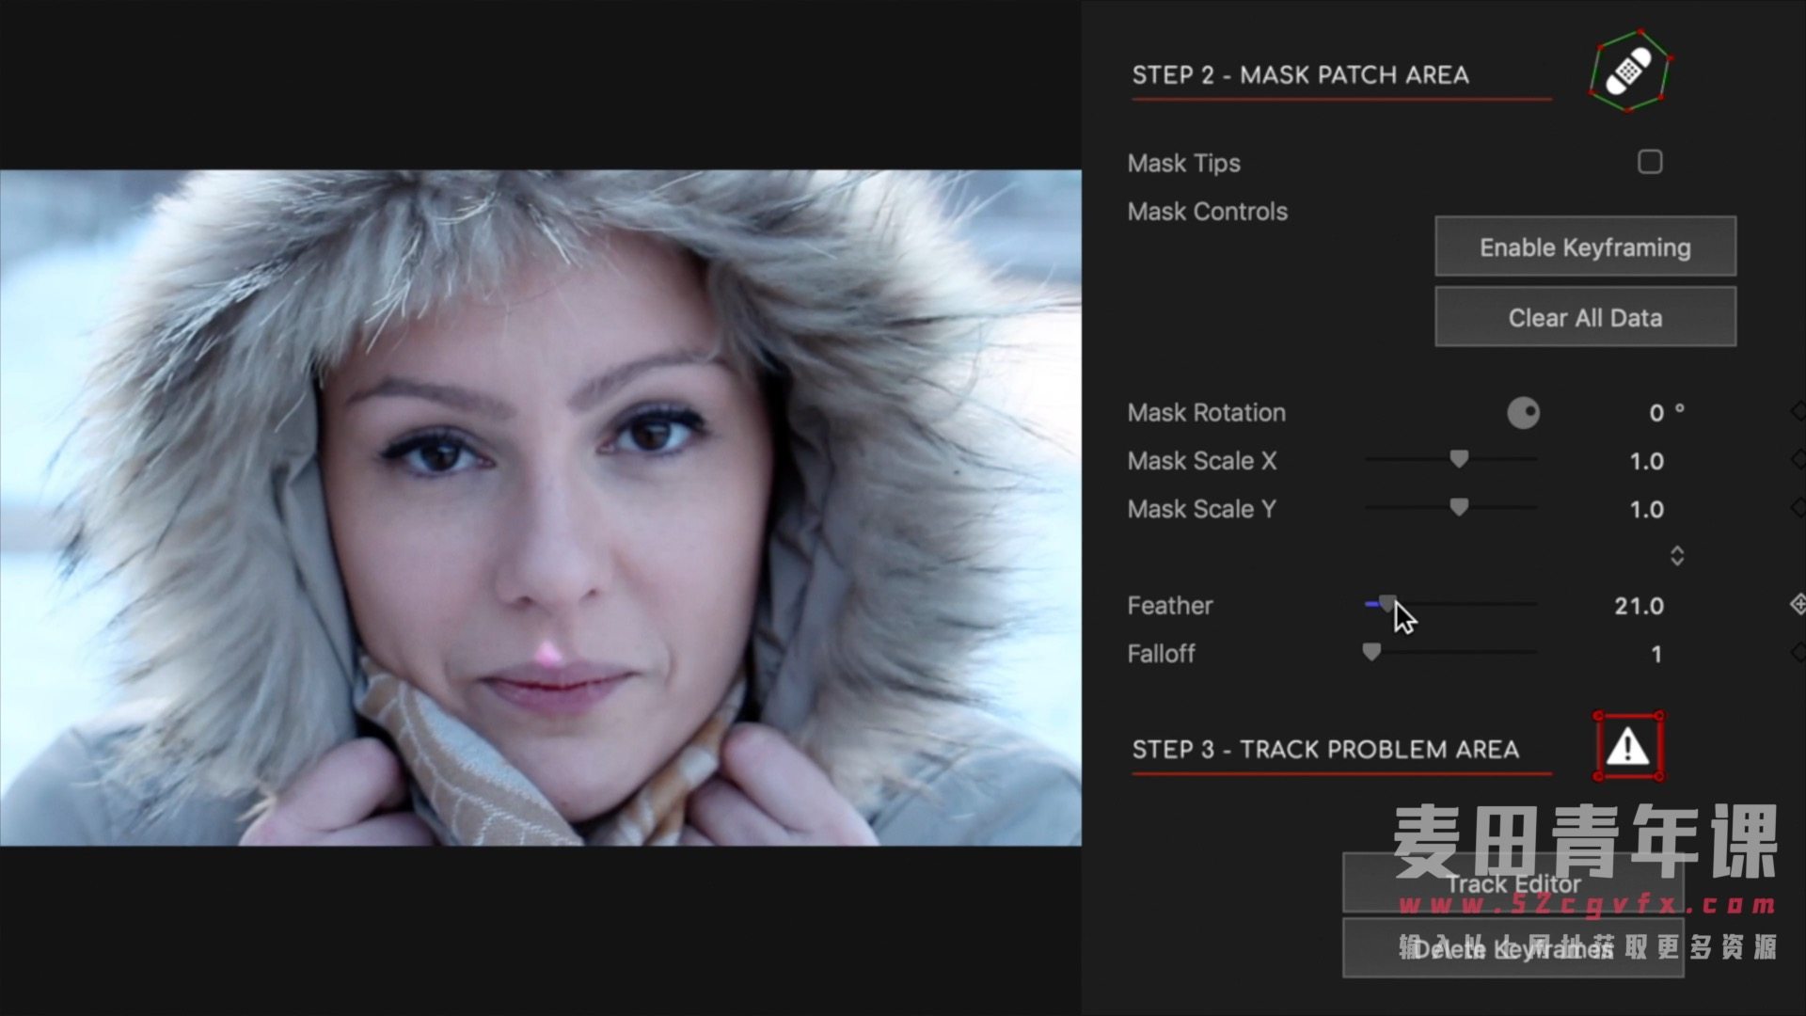Click the Falloff slider handle

pyautogui.click(x=1371, y=651)
